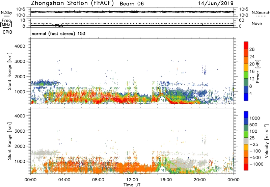Select 'normal (fast stereo) 153' mode text

point(58,34)
